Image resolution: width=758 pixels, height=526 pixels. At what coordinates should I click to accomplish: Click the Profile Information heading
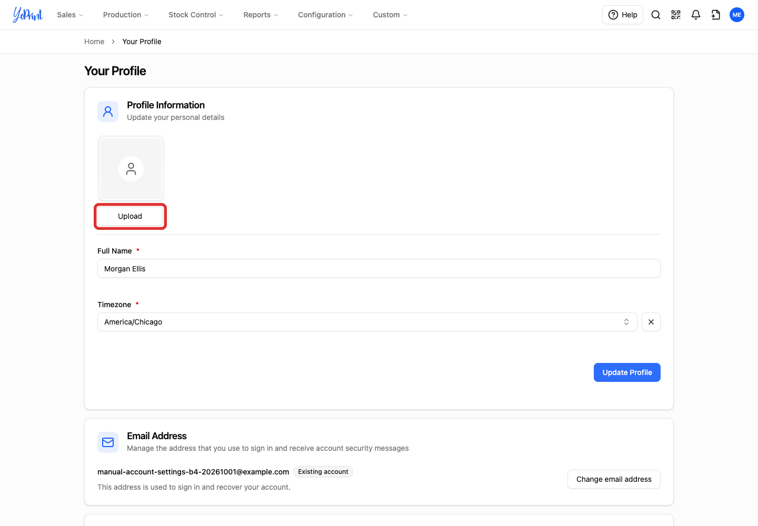click(166, 105)
